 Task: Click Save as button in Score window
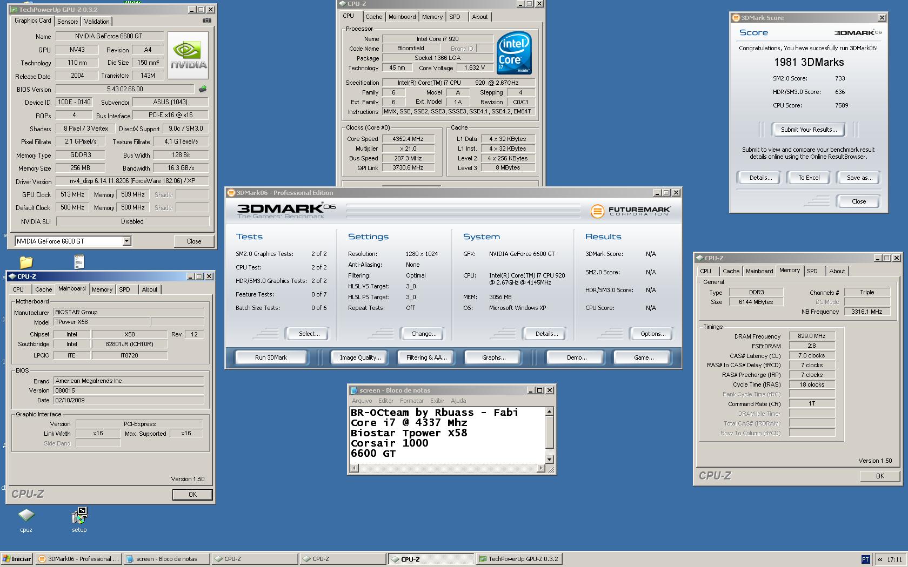click(859, 178)
